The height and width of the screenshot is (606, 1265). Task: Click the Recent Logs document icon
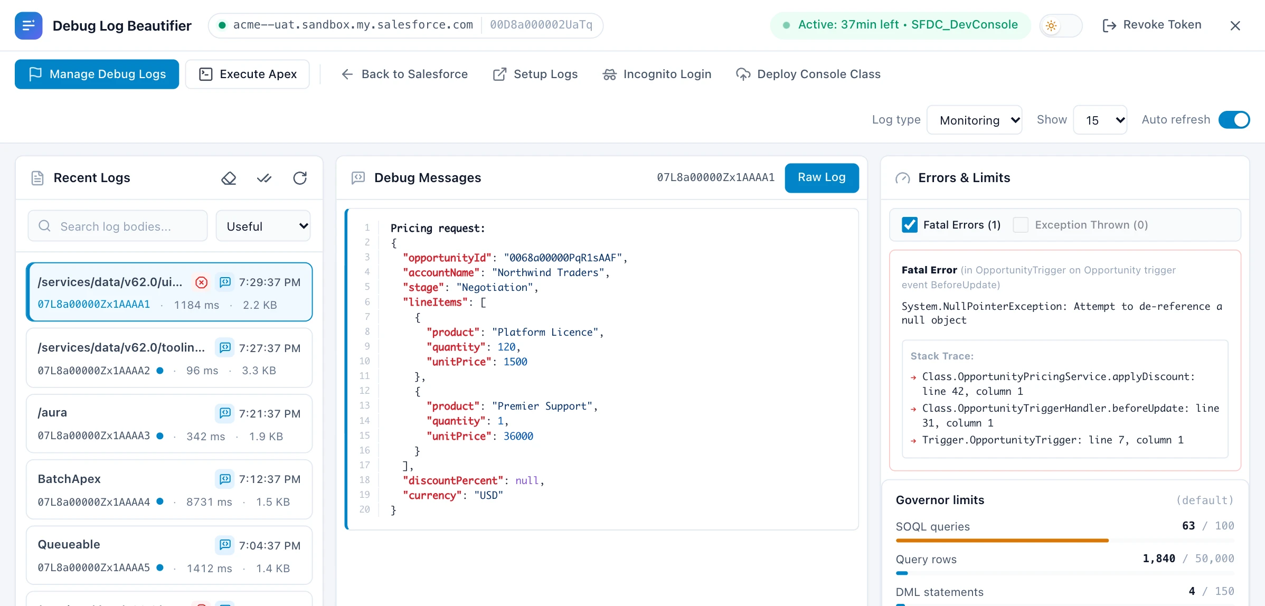tap(37, 178)
